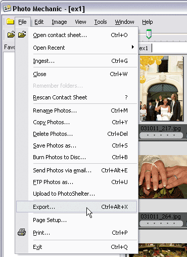This screenshot has width=187, height=257.
Task: Select Rescan Contact Sheet
Action: 77,97
